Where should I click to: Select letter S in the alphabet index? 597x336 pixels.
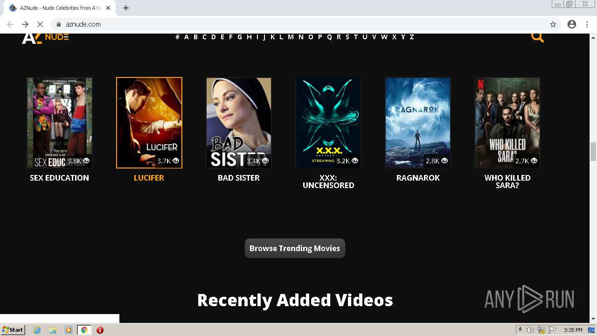pos(347,37)
